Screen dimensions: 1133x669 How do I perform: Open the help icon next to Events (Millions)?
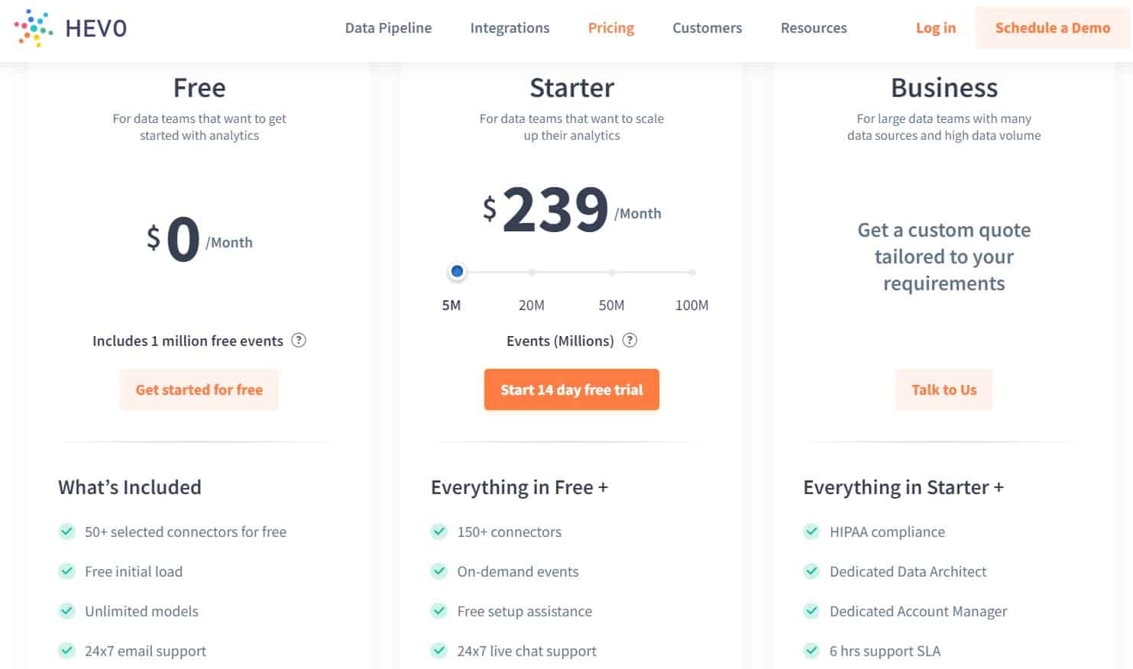tap(630, 341)
